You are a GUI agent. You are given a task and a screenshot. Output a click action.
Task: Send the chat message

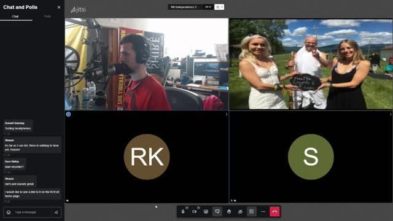56,212
